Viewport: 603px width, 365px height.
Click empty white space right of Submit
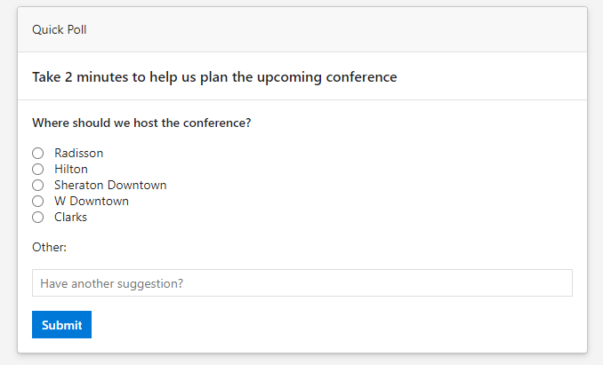(338, 325)
